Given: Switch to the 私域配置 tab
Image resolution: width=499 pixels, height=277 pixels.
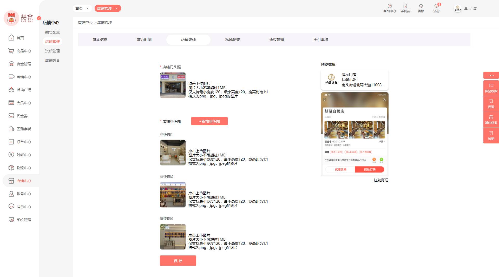Looking at the screenshot, I should [233, 40].
